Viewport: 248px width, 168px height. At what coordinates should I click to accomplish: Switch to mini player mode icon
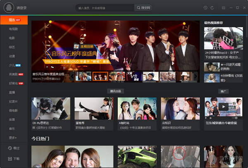[224, 8]
